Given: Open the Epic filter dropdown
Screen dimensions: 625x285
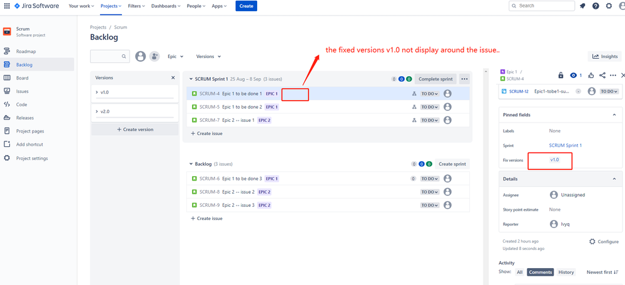Looking at the screenshot, I should click(x=175, y=56).
